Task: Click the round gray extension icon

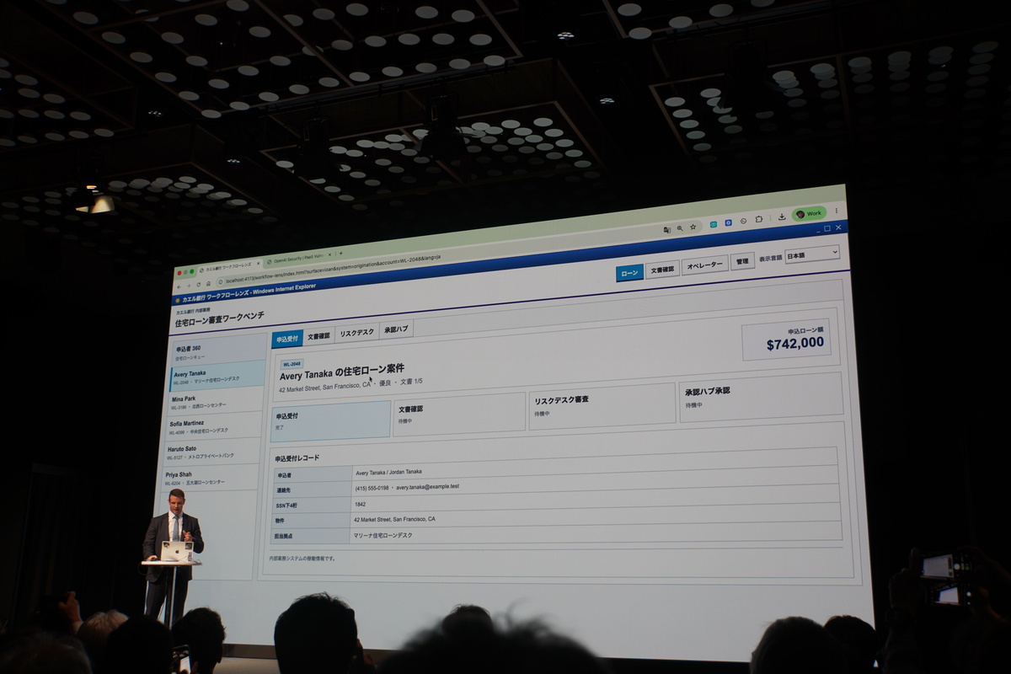Action: tap(743, 221)
